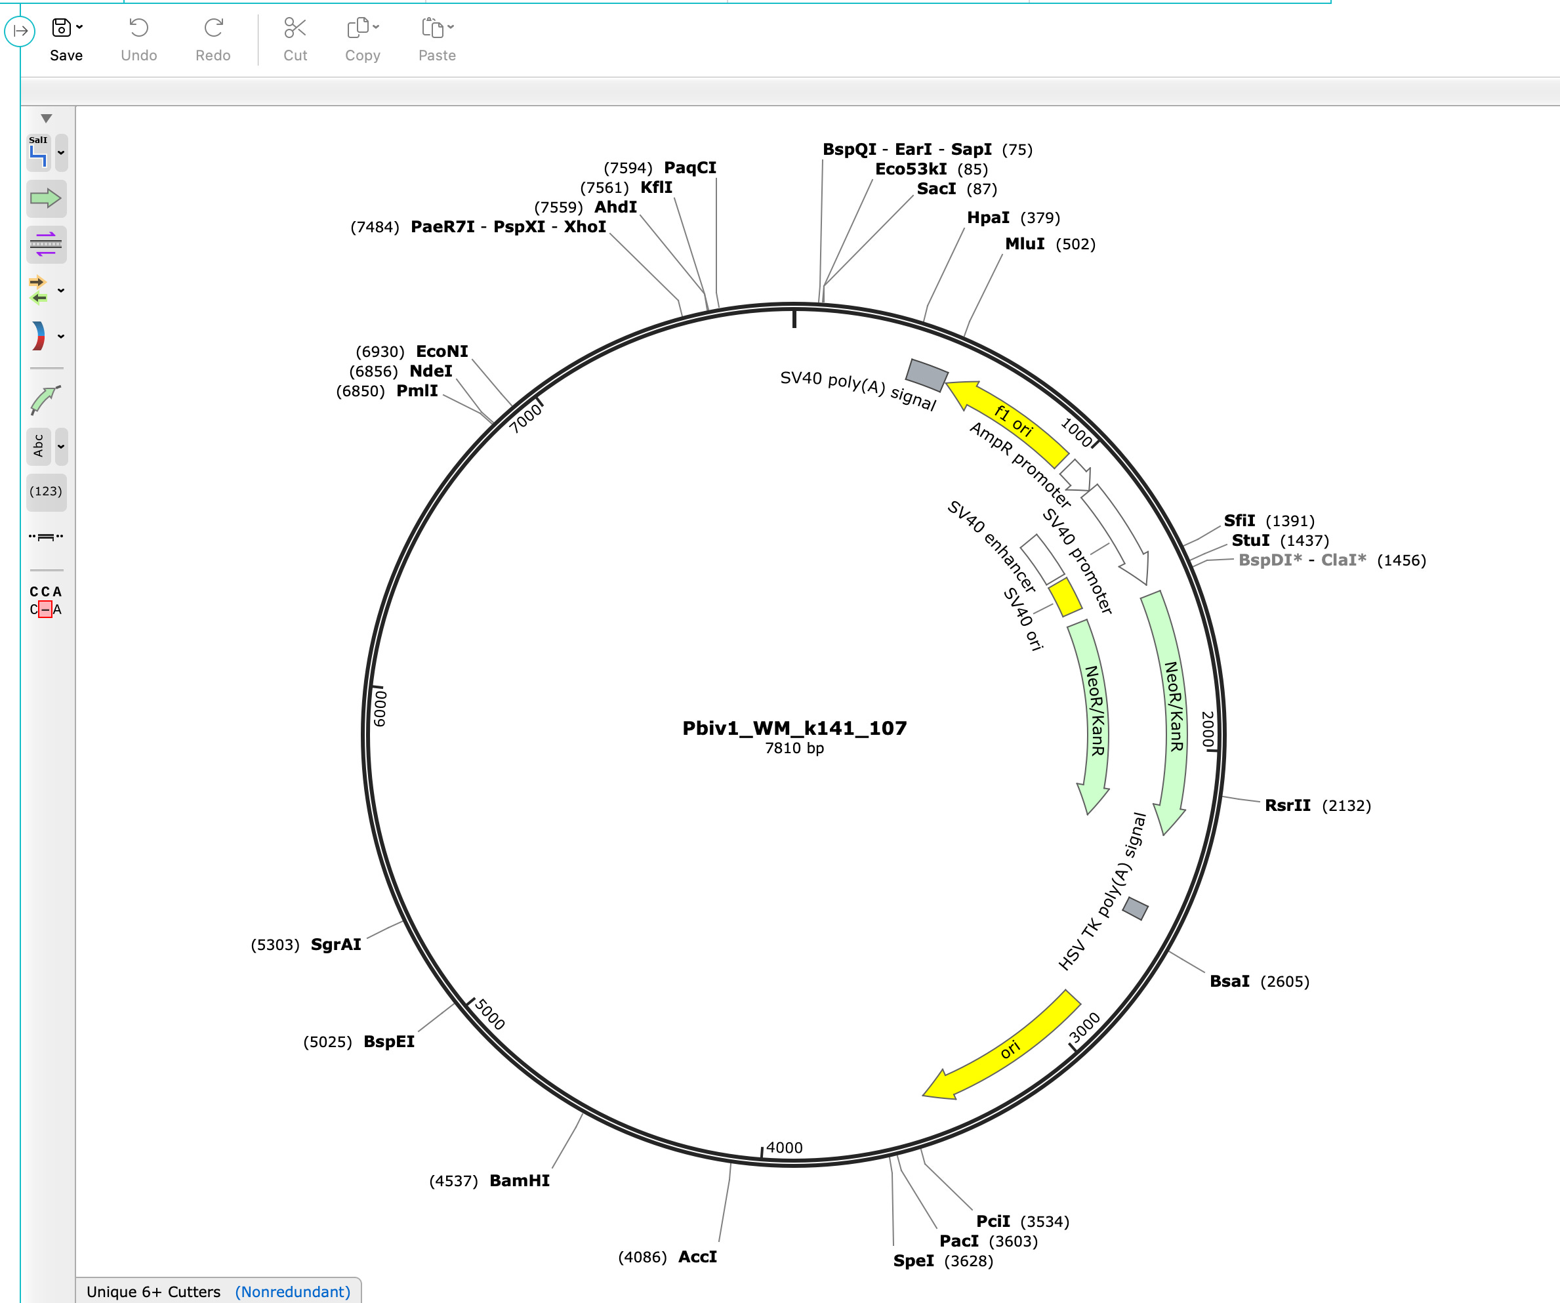
Task: Click the CCA mismatch highlighting icon
Action: click(45, 600)
